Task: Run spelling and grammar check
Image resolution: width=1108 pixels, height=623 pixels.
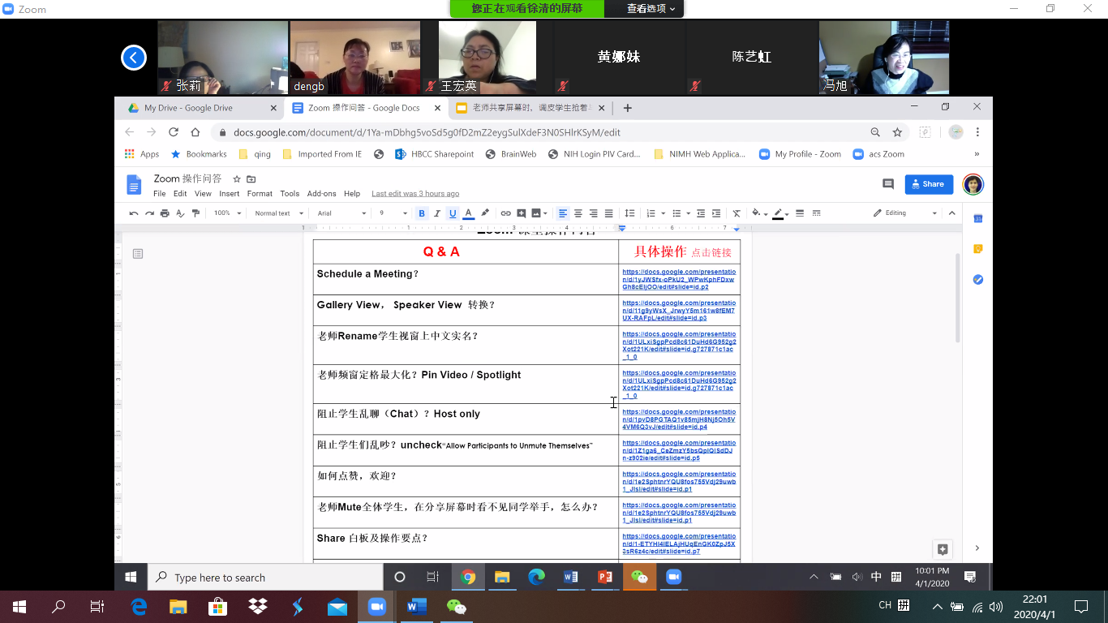Action: click(x=180, y=213)
